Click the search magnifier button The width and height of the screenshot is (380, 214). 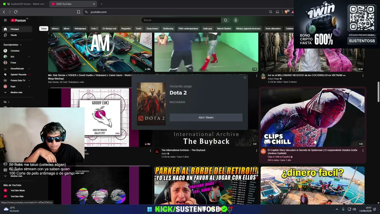[x=226, y=20]
